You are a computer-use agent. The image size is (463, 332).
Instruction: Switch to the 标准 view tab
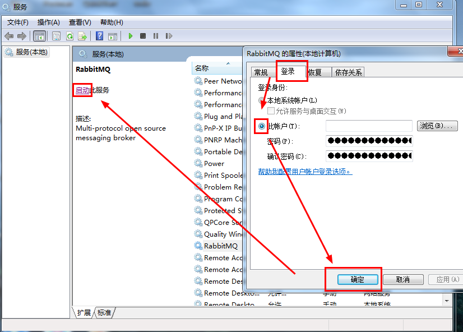(x=104, y=313)
